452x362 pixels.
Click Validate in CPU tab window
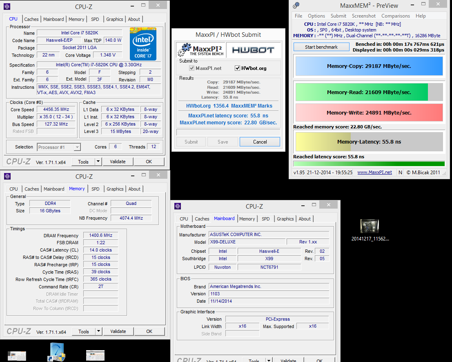(118, 162)
